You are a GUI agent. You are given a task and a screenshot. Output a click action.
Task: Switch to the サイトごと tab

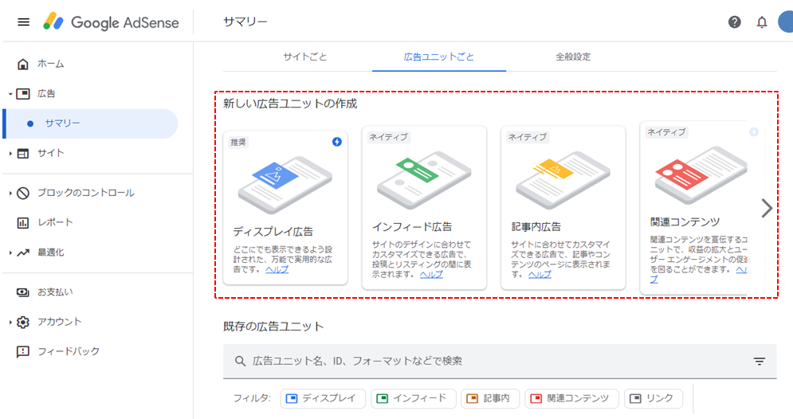click(x=305, y=57)
